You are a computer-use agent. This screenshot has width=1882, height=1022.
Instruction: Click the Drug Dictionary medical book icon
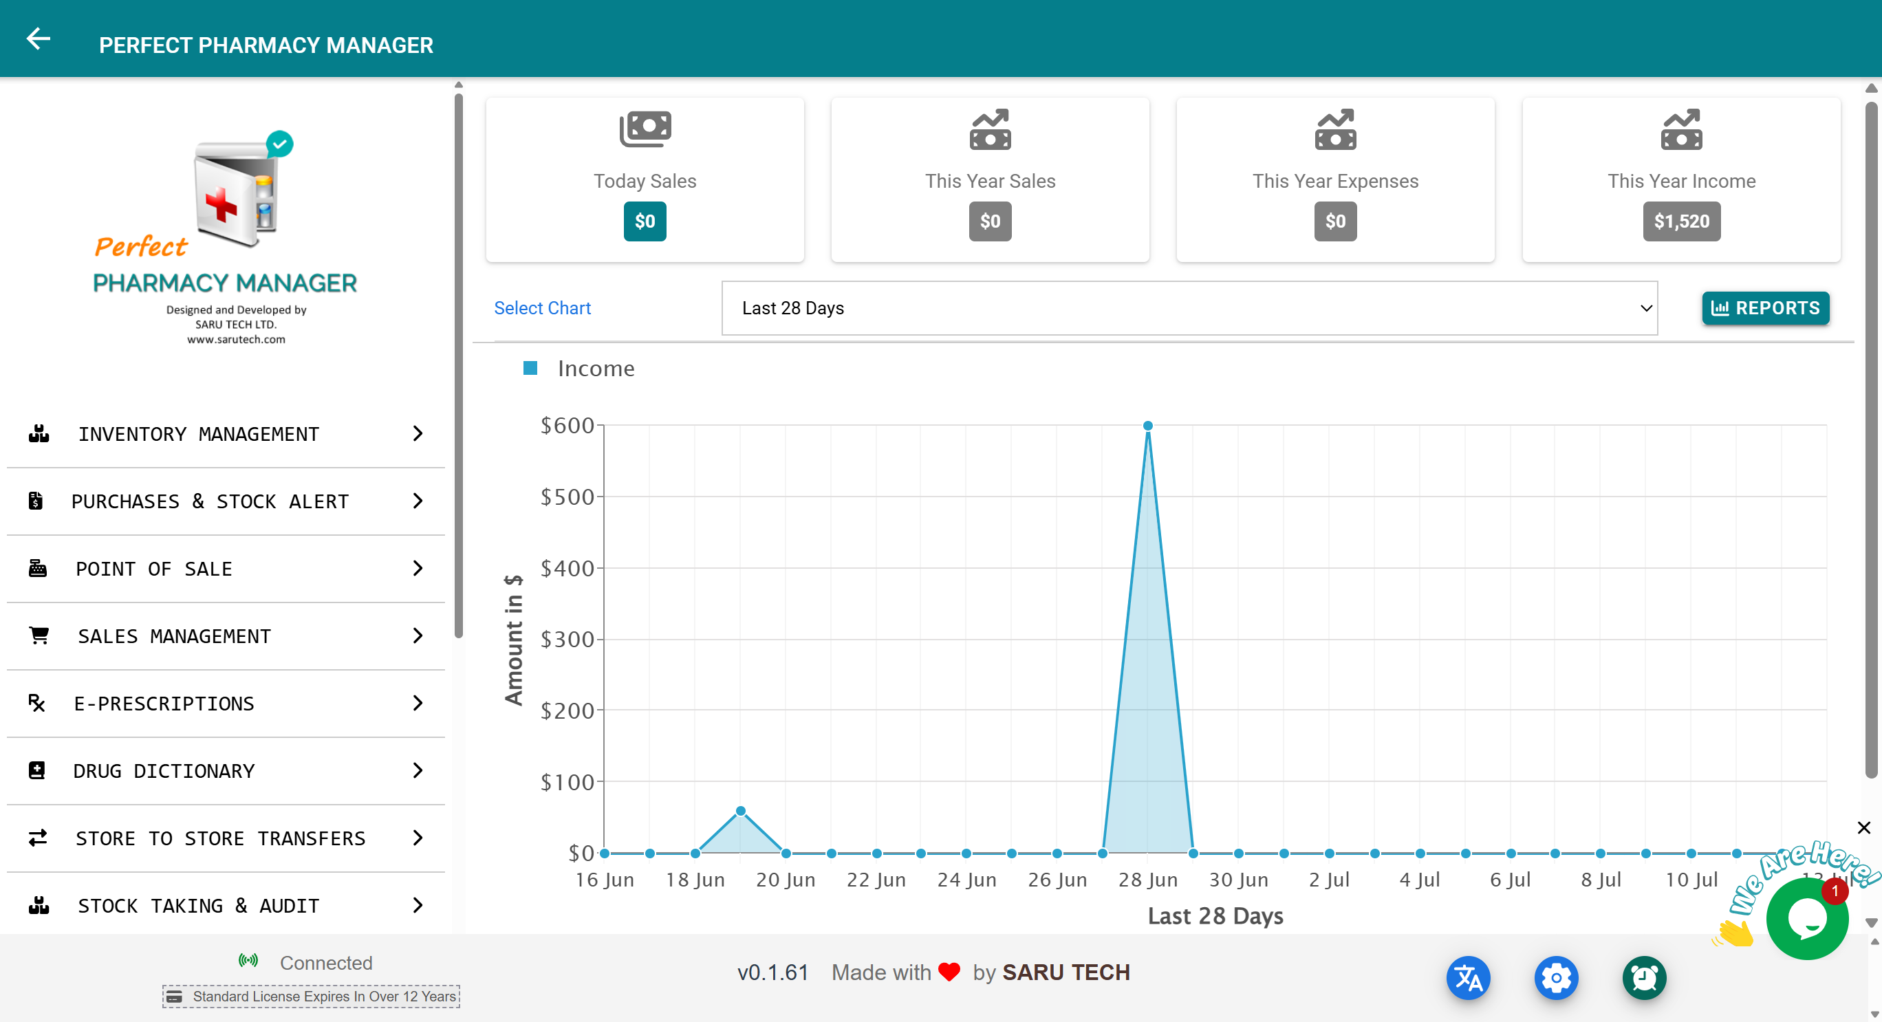tap(36, 770)
